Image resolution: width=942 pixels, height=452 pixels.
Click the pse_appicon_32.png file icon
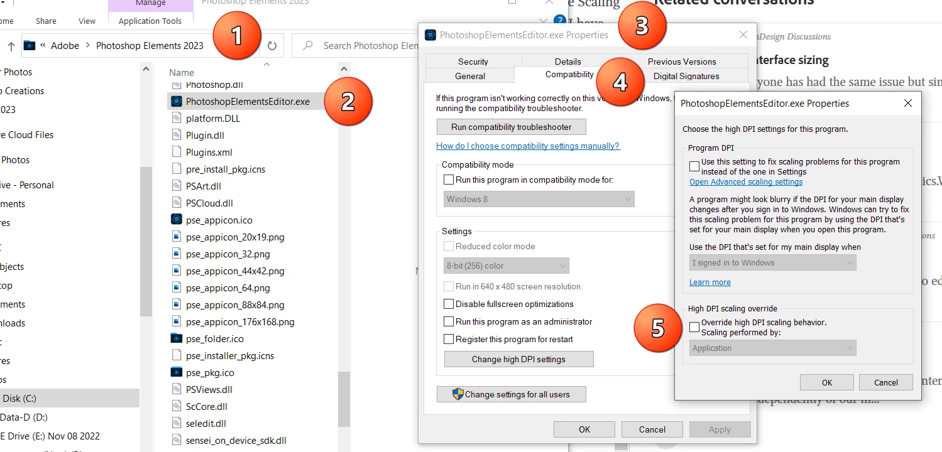click(x=177, y=254)
